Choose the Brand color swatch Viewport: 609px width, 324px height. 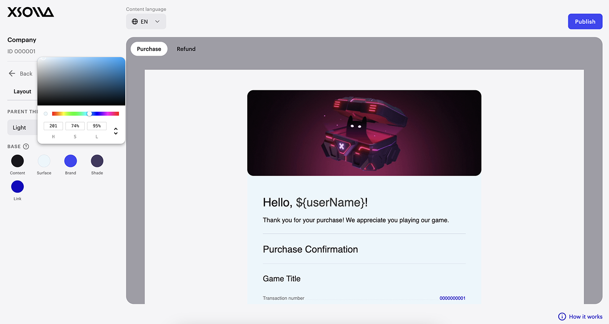[71, 161]
